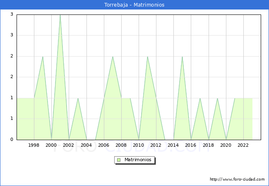Click the x-axis label 2016
269x186 pixels.
191,145
